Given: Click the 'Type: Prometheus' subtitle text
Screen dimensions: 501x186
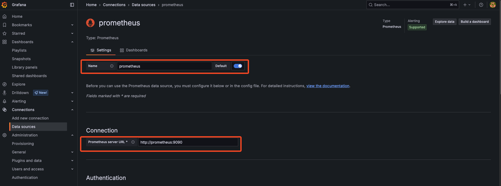Looking at the screenshot, I should (102, 38).
